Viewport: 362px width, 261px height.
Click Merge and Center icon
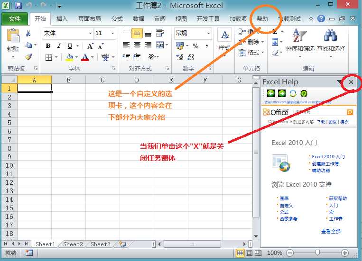point(160,45)
